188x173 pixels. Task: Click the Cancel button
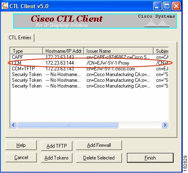21,157
